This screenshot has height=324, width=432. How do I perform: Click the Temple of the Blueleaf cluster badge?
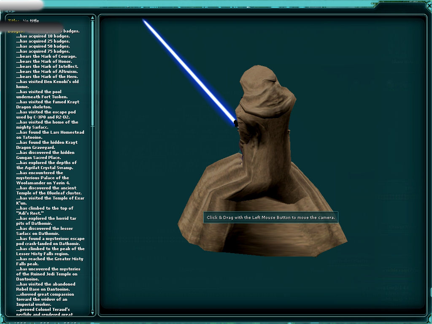49,190
